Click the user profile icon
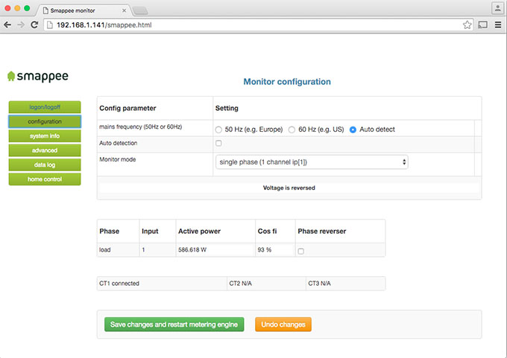The width and height of the screenshot is (507, 358). coord(497,7)
